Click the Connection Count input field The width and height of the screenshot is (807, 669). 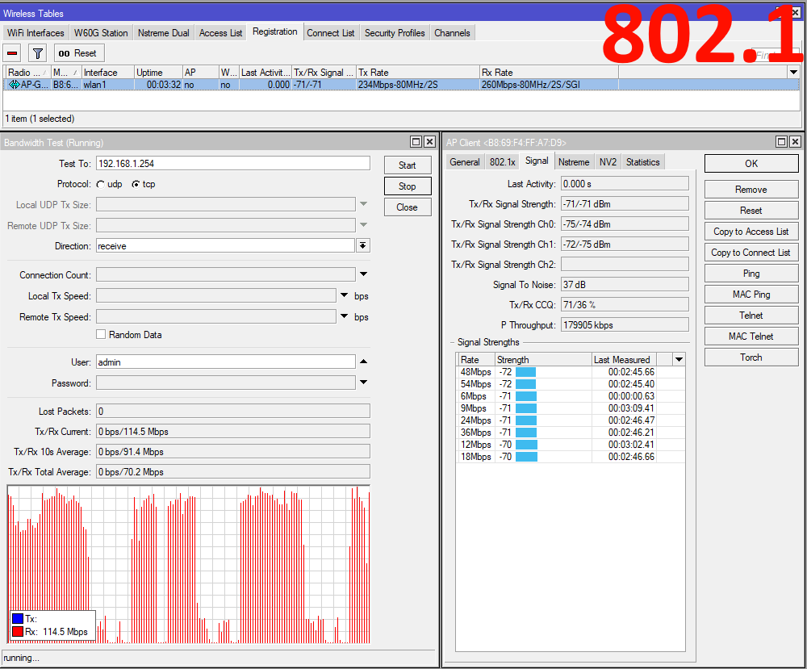[225, 275]
